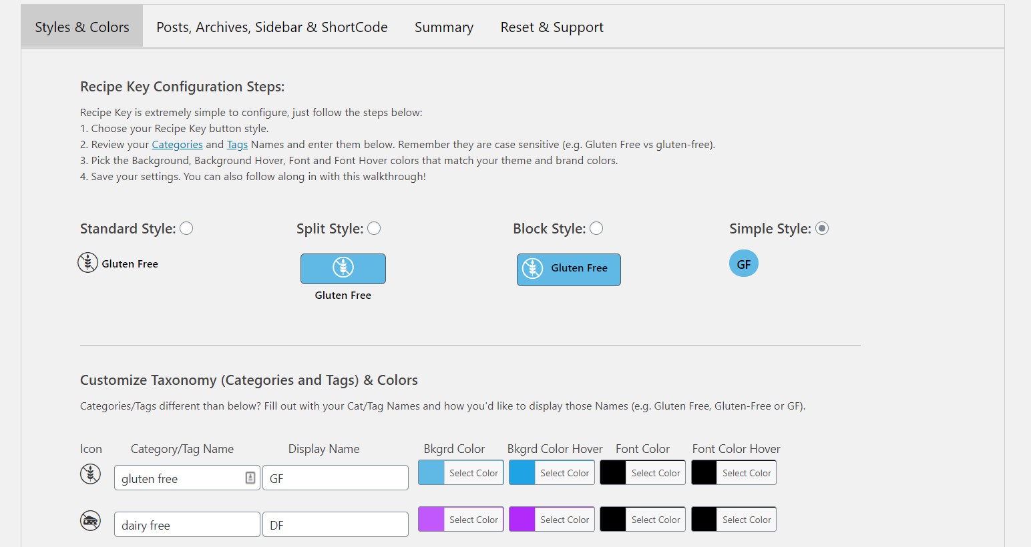Open dairy free light purple Bkgrd Color swatch
Screen dimensions: 1031x547
(431, 520)
